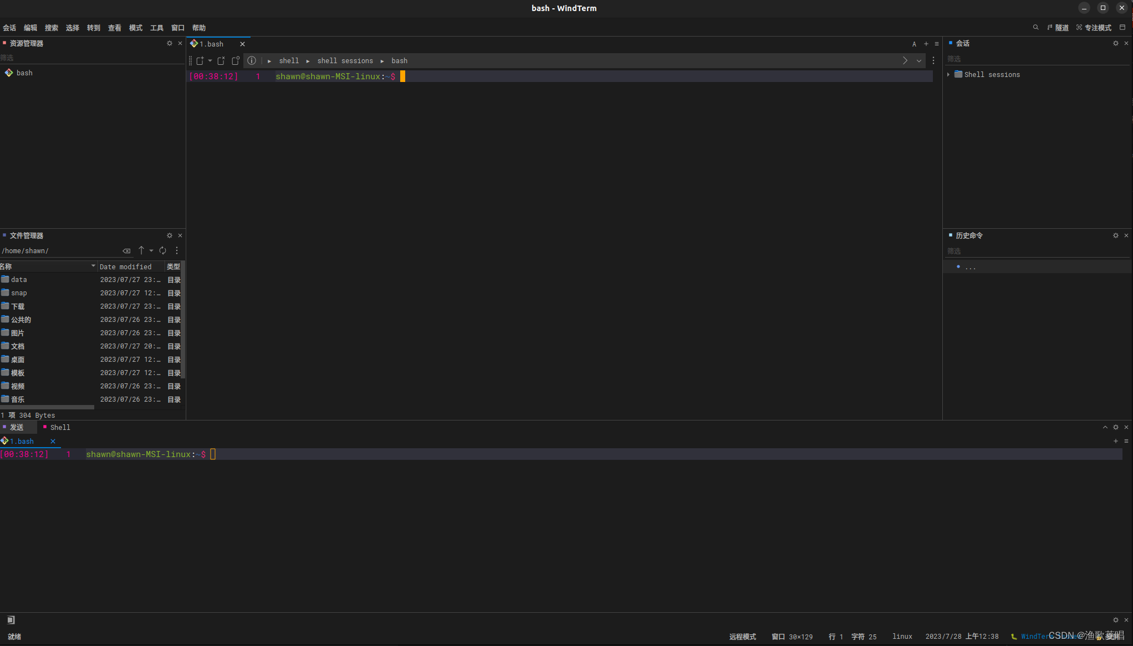The height and width of the screenshot is (646, 1133).
Task: Click the file list horizontal scrollbar
Action: click(47, 407)
